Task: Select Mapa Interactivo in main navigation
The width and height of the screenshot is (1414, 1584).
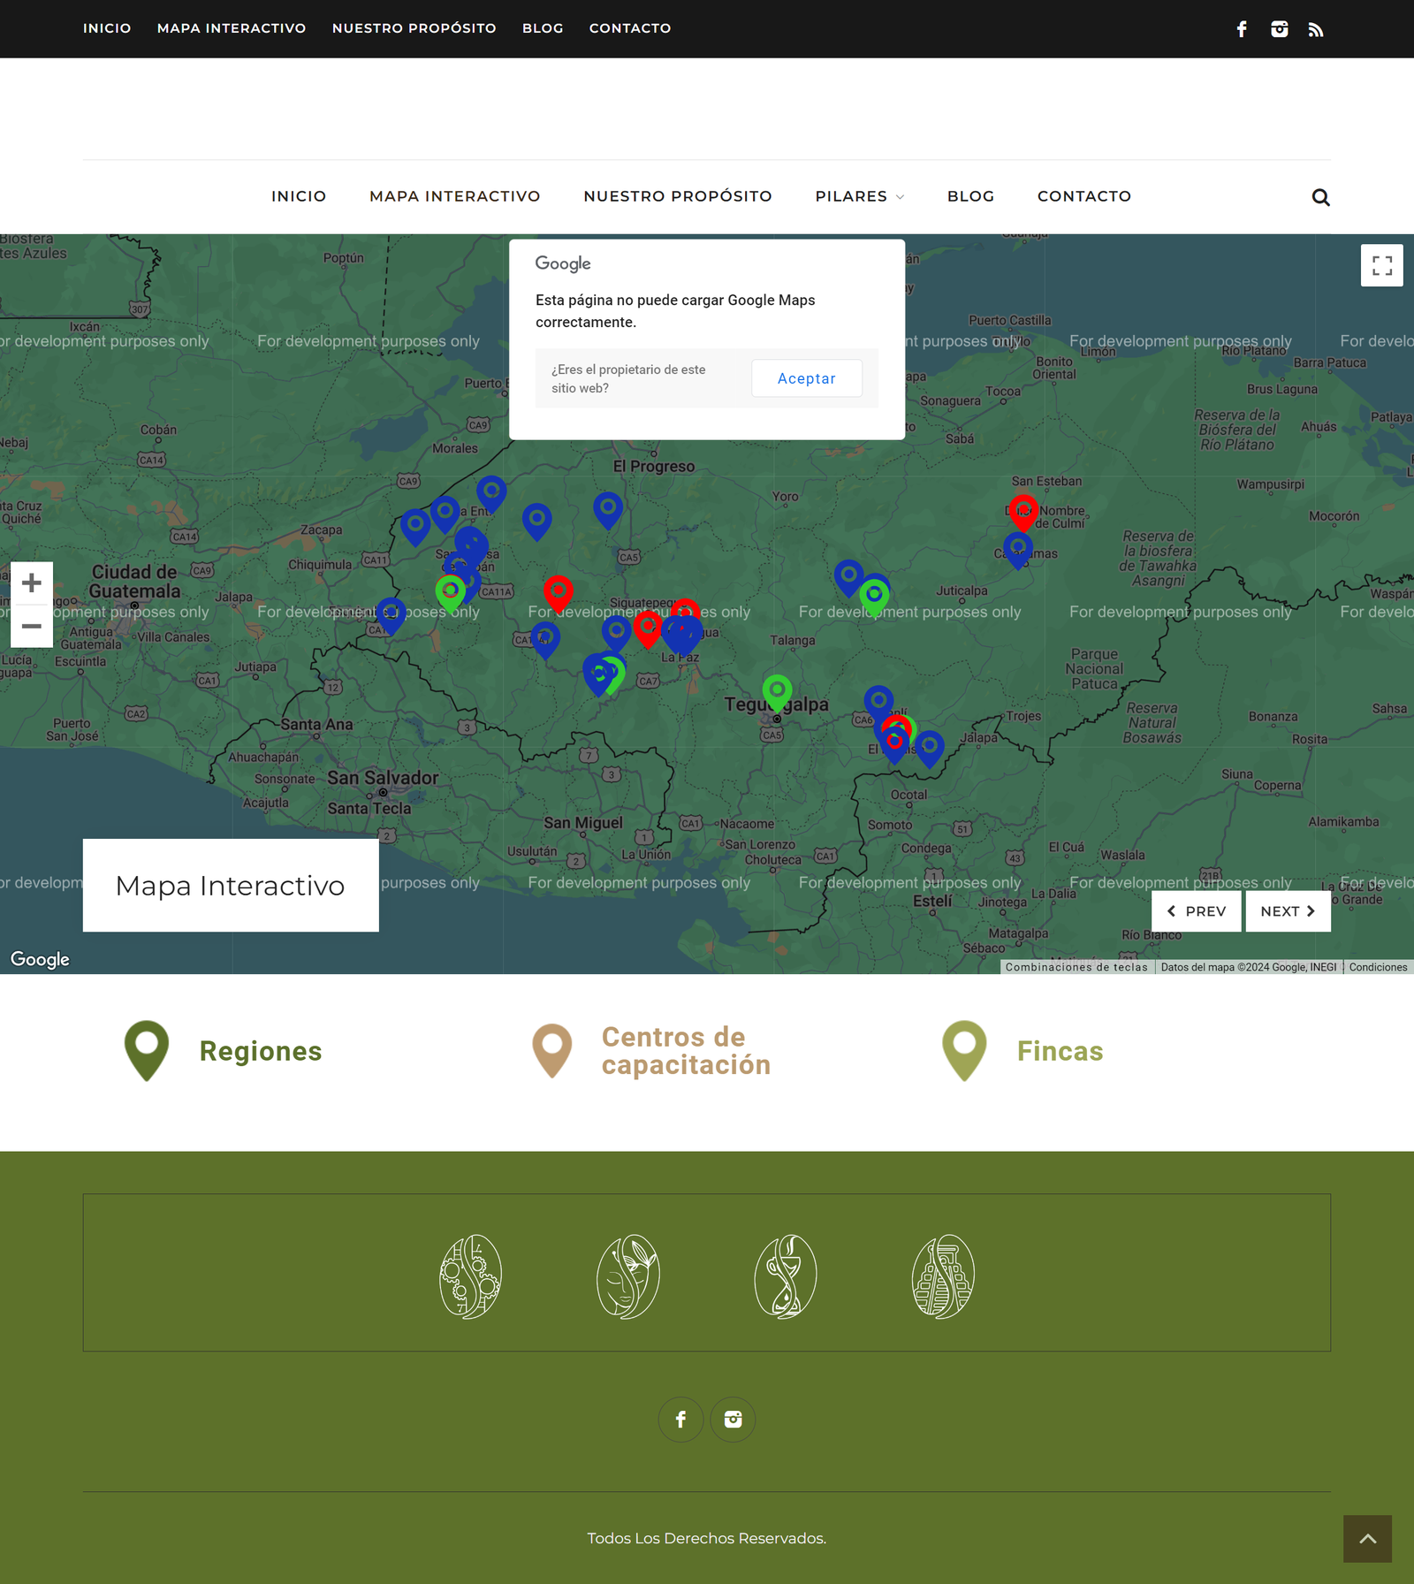Action: 454,196
